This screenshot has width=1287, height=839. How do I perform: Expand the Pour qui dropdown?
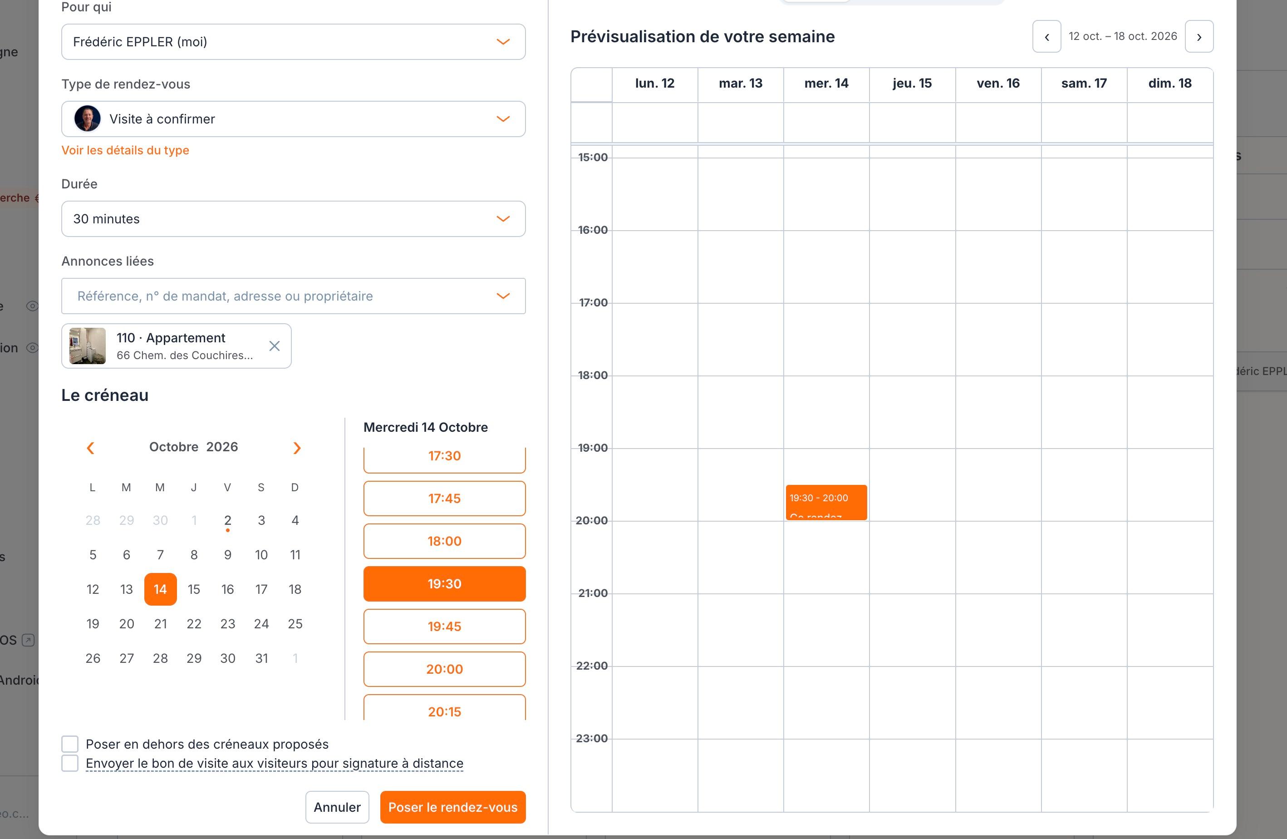pyautogui.click(x=293, y=42)
